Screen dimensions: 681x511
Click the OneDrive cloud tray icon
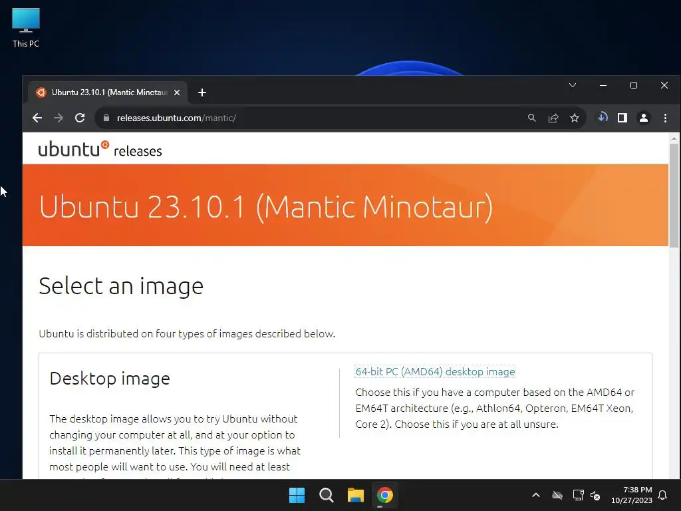click(x=557, y=495)
